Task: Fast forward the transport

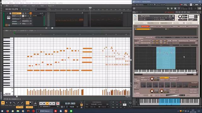Action: point(54,104)
